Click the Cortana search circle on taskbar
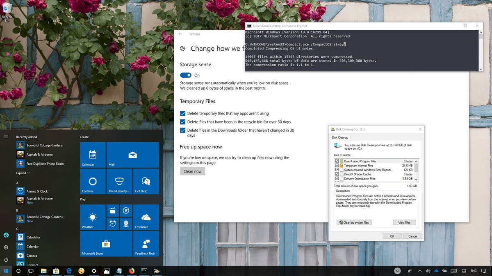 point(18,271)
